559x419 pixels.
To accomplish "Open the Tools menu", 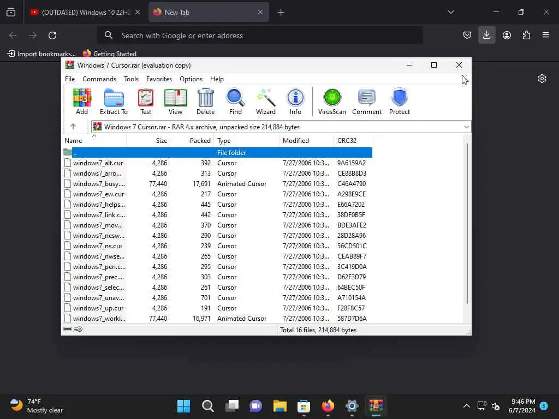I will pos(131,79).
